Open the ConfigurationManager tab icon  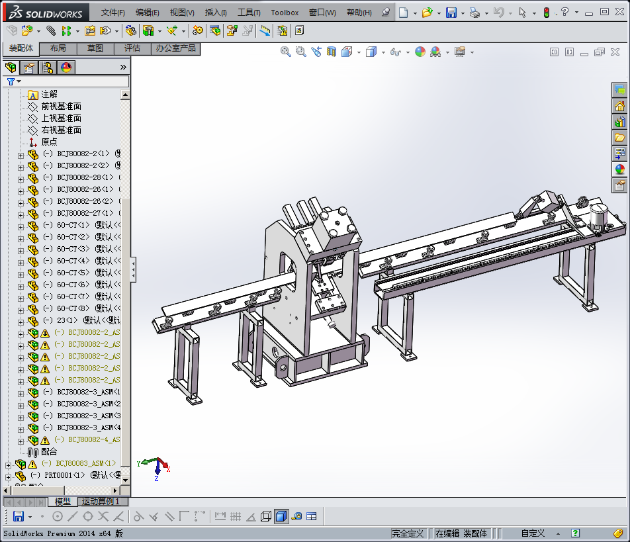click(x=48, y=68)
